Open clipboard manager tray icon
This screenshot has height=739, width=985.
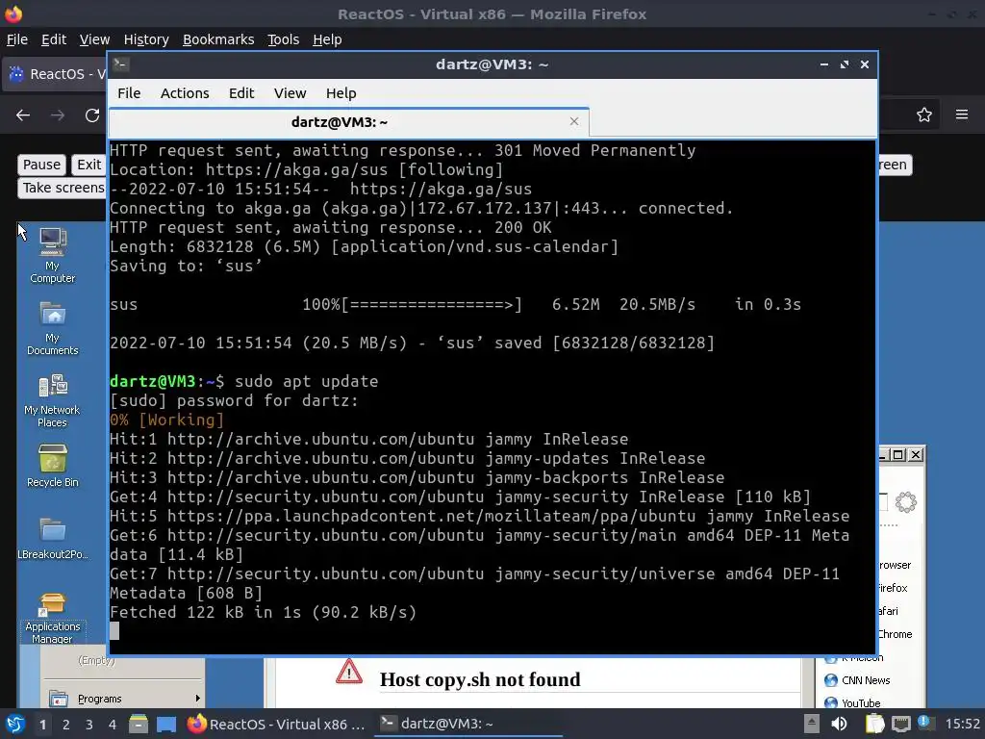pos(875,724)
